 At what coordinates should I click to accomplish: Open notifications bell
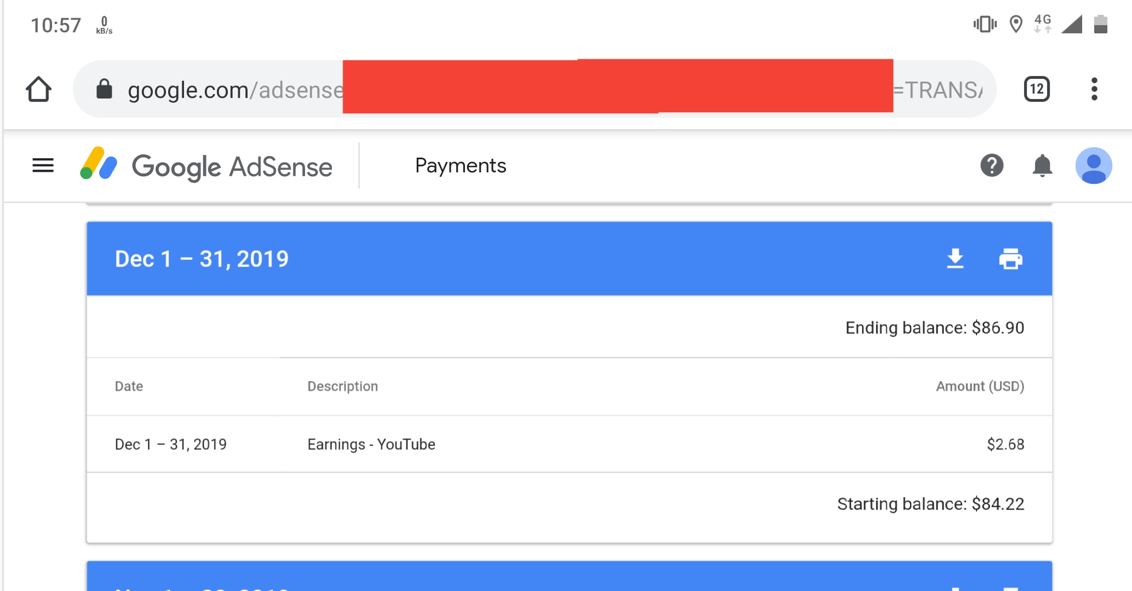(x=1042, y=166)
